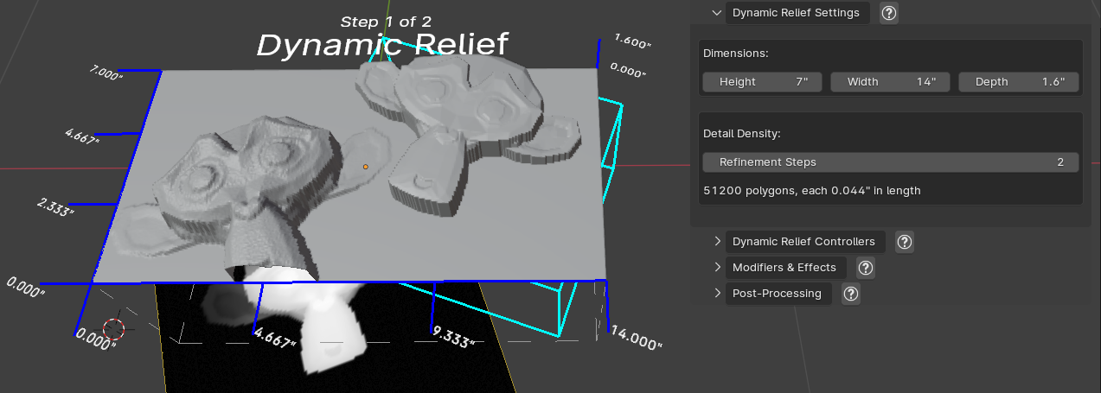Open help for Modifiers & Effects
The image size is (1101, 393).
tap(865, 268)
